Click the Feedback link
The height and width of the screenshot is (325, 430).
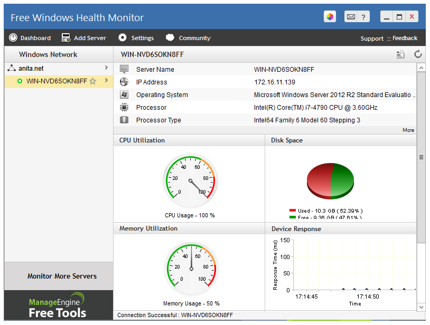point(404,38)
